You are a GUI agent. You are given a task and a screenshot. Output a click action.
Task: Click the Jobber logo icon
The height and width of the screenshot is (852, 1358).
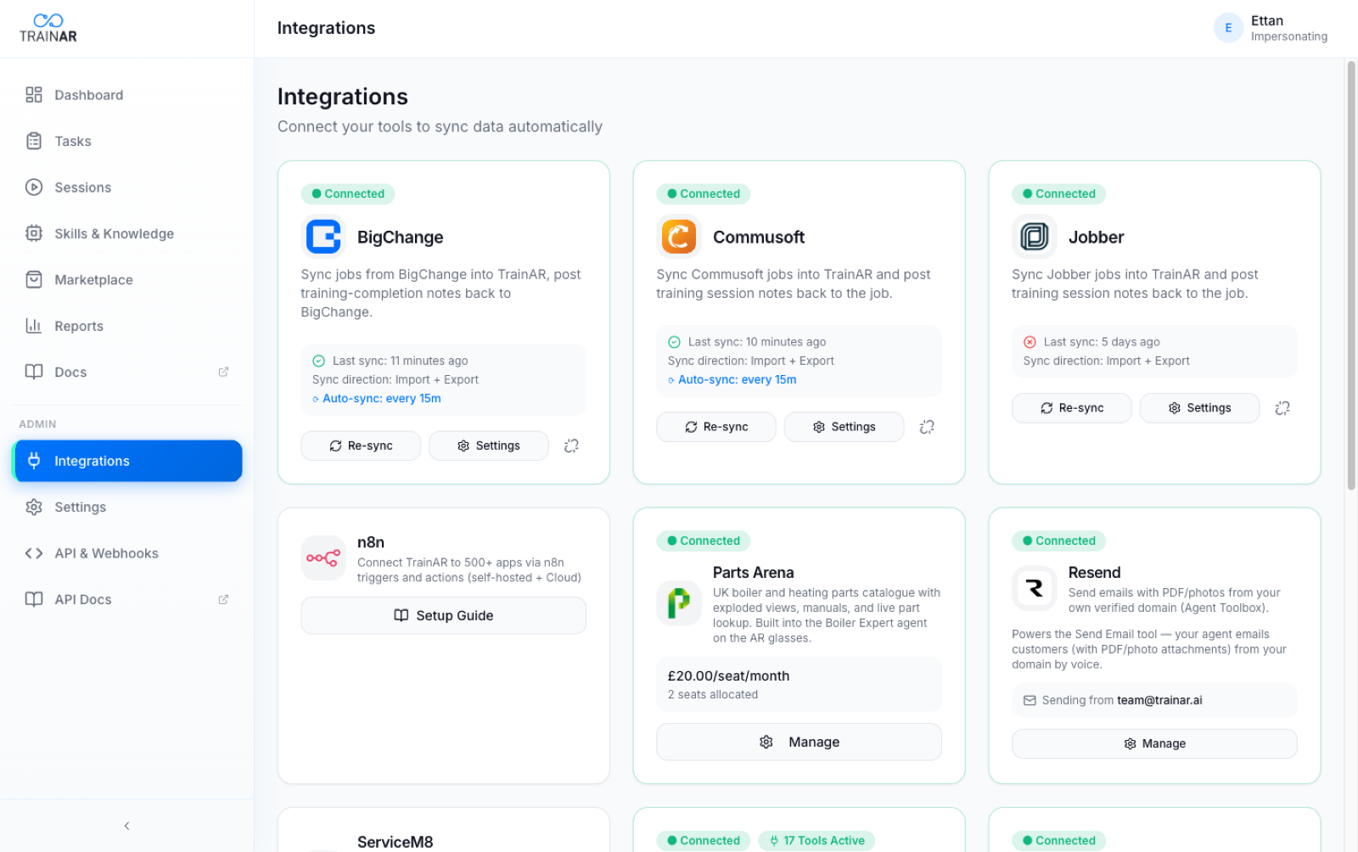tap(1034, 237)
